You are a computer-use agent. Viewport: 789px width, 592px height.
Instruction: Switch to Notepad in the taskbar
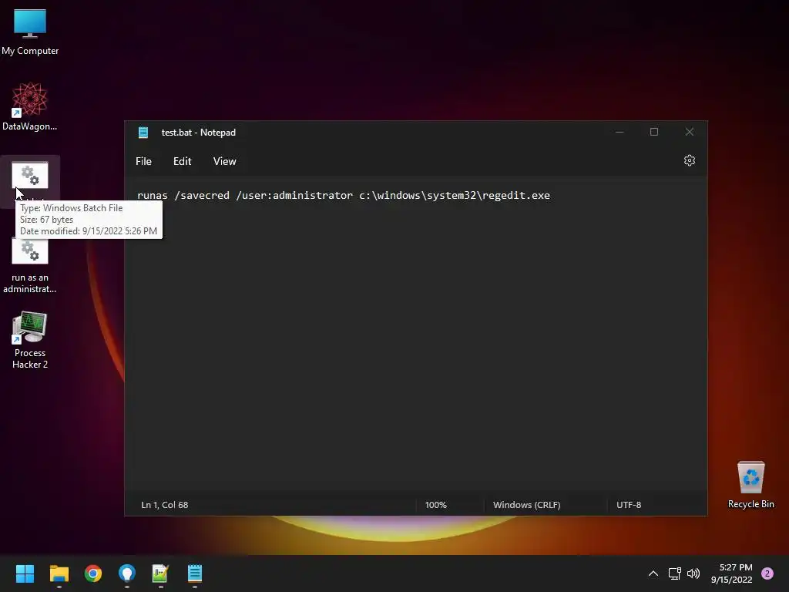pos(195,573)
